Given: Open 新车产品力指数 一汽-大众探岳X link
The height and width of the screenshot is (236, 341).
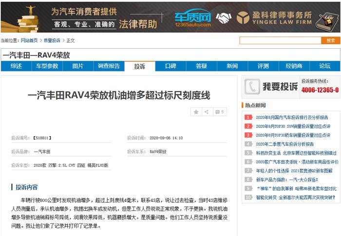Looking at the screenshot, I should (x=287, y=180).
